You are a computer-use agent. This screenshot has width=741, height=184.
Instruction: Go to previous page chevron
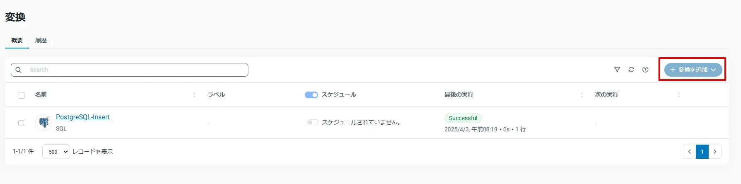coord(690,152)
